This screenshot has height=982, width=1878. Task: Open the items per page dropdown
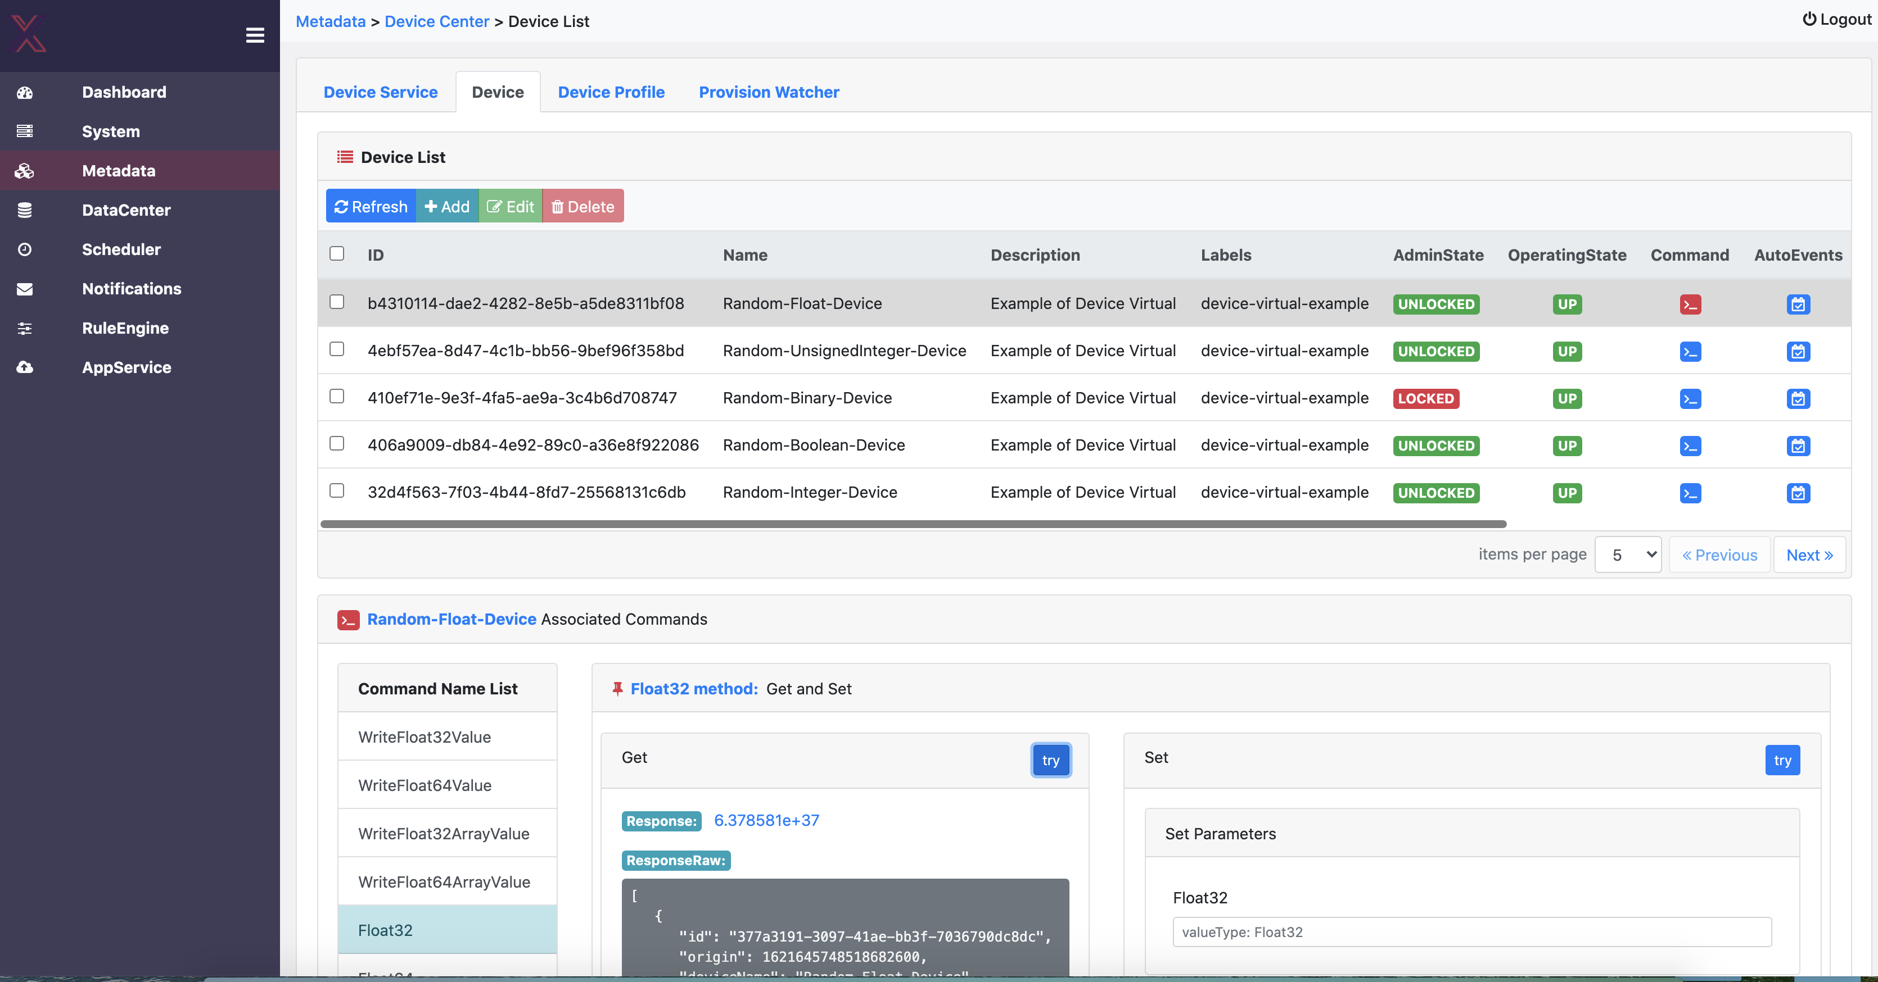click(1627, 555)
